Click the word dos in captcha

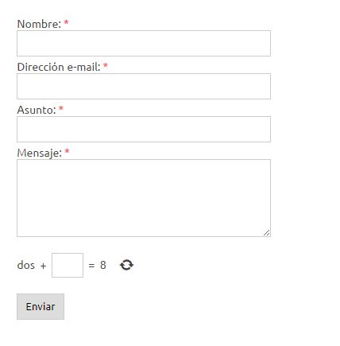tap(26, 265)
